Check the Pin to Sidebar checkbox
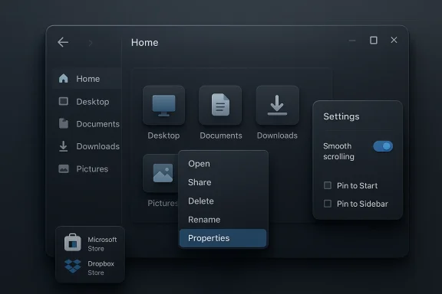The image size is (442, 294). pos(328,204)
